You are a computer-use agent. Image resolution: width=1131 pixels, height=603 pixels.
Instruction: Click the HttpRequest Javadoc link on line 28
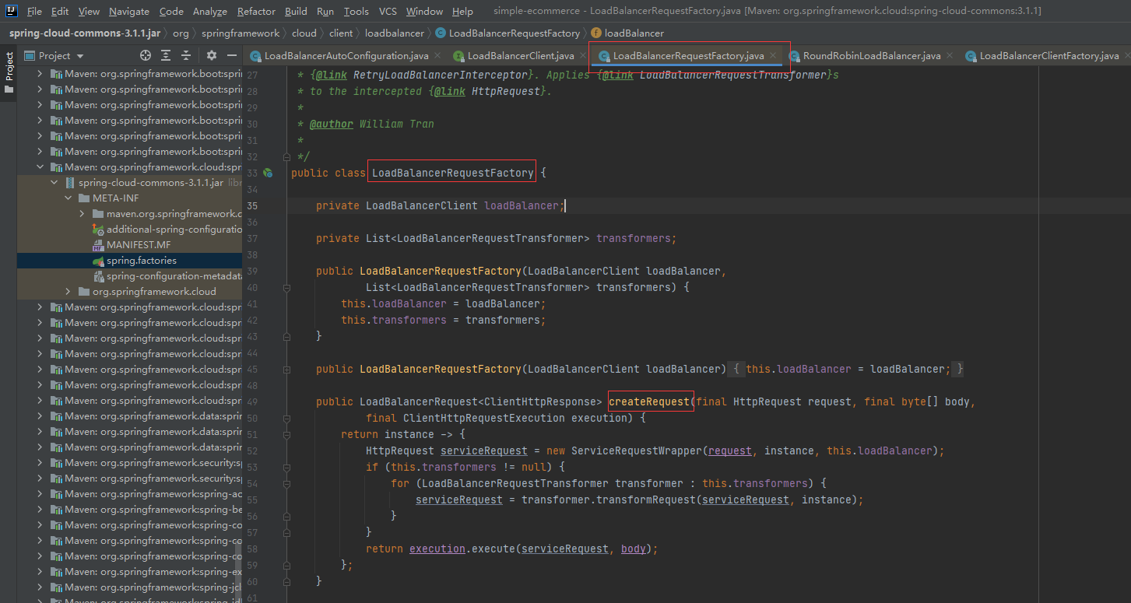[x=507, y=91]
